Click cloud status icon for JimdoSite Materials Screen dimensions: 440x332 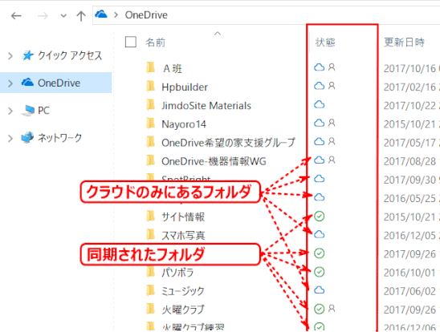tap(319, 104)
